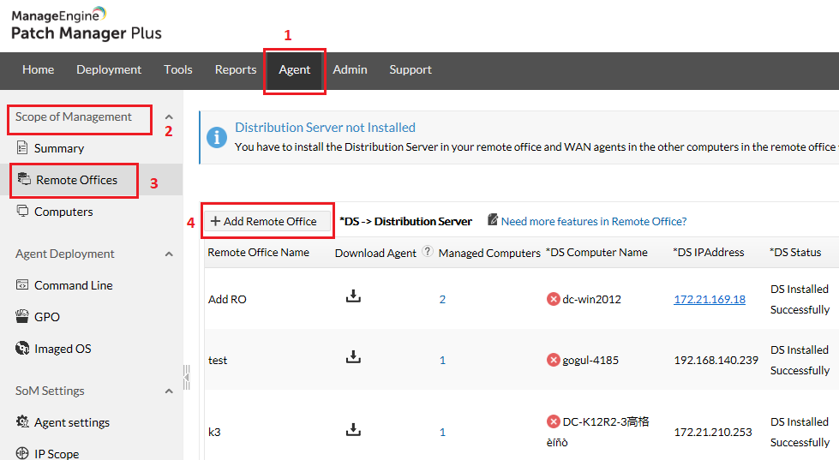Click red error icon beside dc-win2012
This screenshot has height=460, width=839.
click(554, 299)
